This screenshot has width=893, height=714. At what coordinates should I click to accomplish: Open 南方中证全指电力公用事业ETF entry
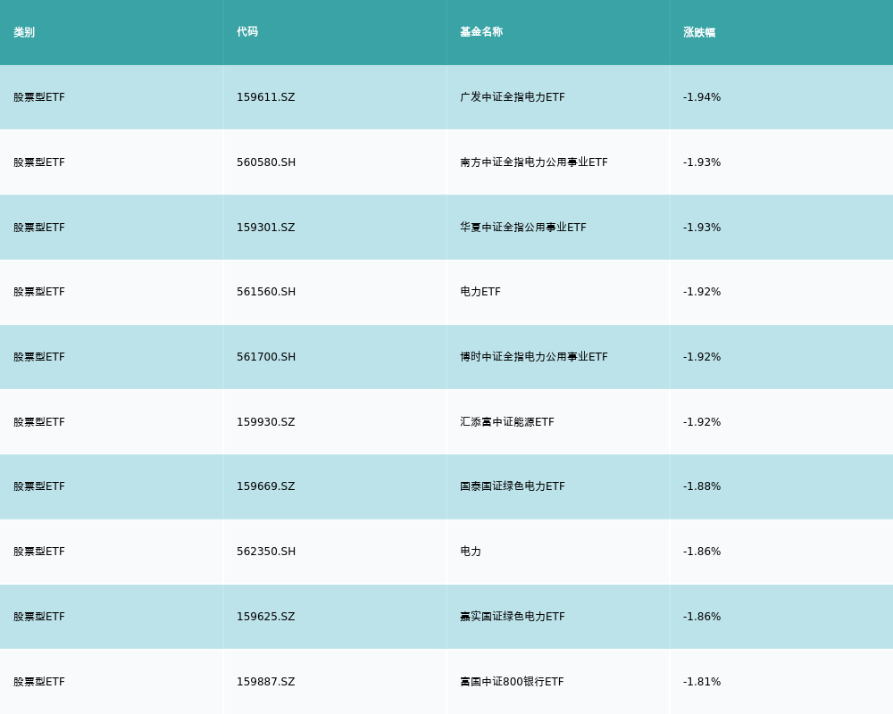click(533, 162)
